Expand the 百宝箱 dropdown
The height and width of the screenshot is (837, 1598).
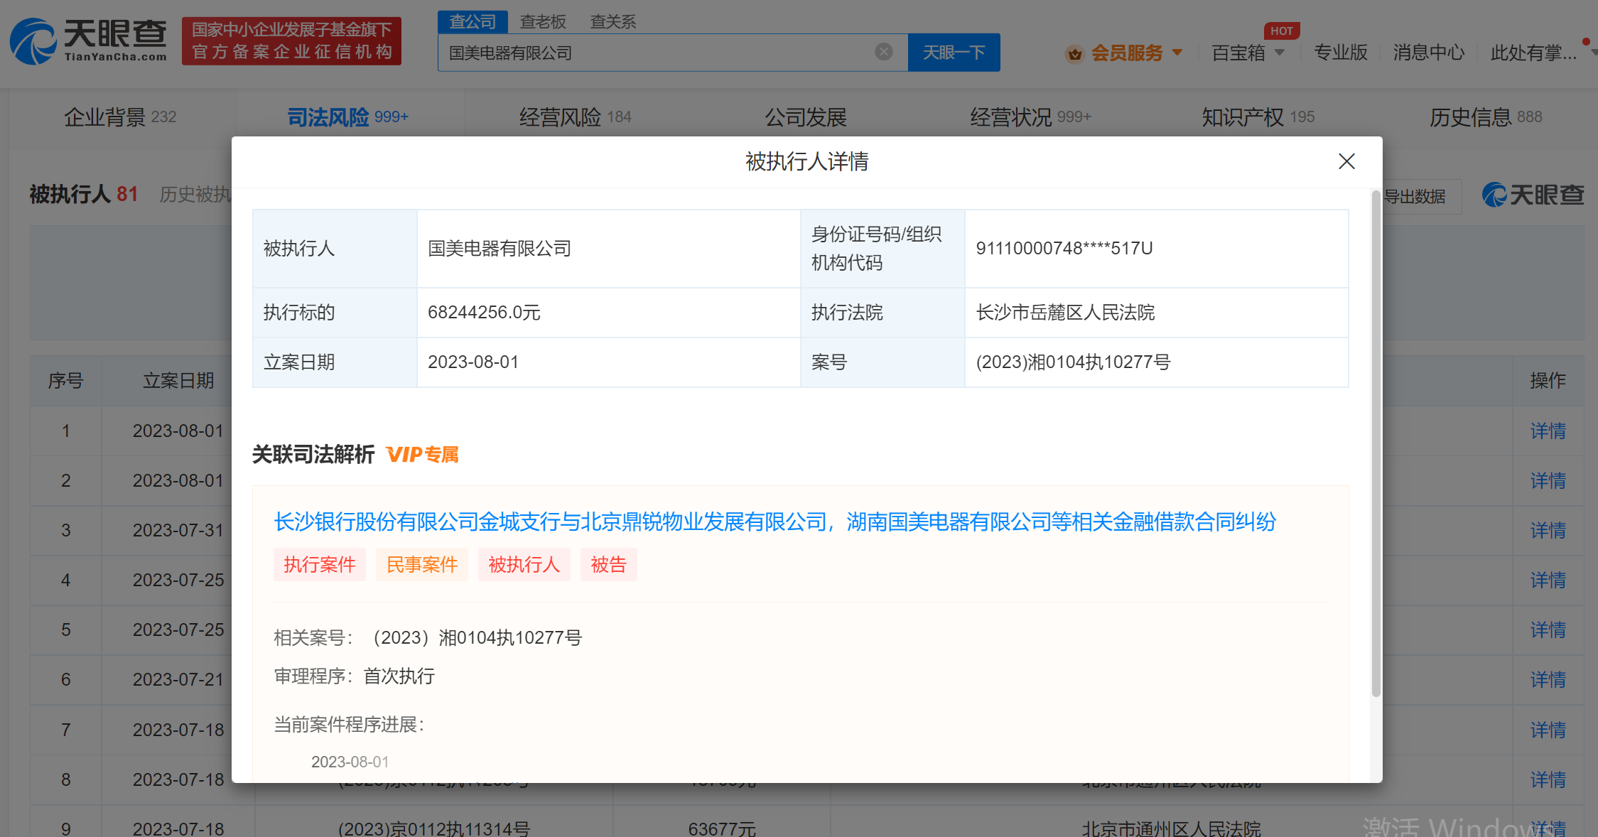pyautogui.click(x=1280, y=53)
